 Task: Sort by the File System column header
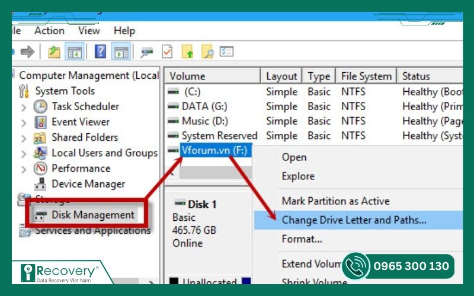tap(366, 76)
